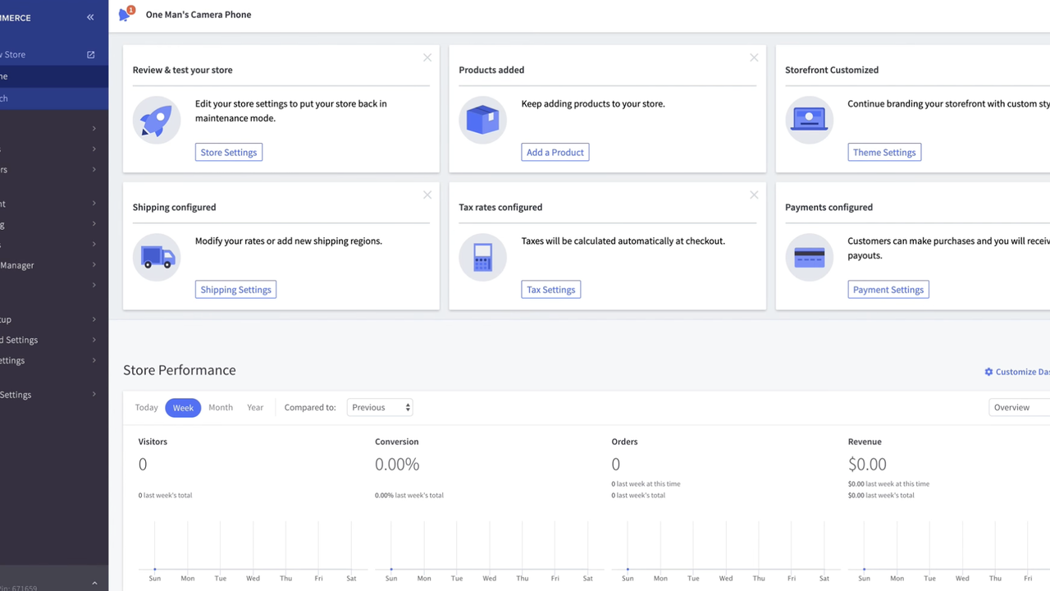Switch the performance view to Today

[146, 407]
